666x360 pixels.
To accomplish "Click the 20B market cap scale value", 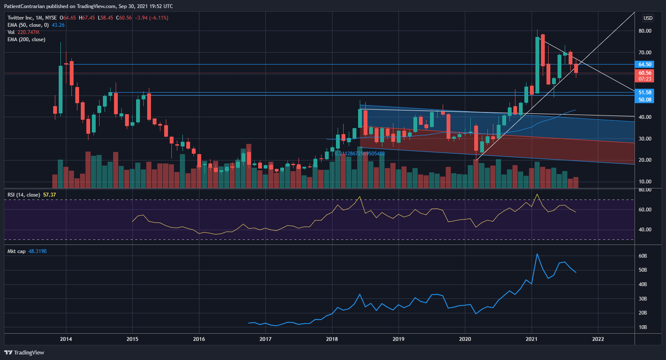I will 643,313.
